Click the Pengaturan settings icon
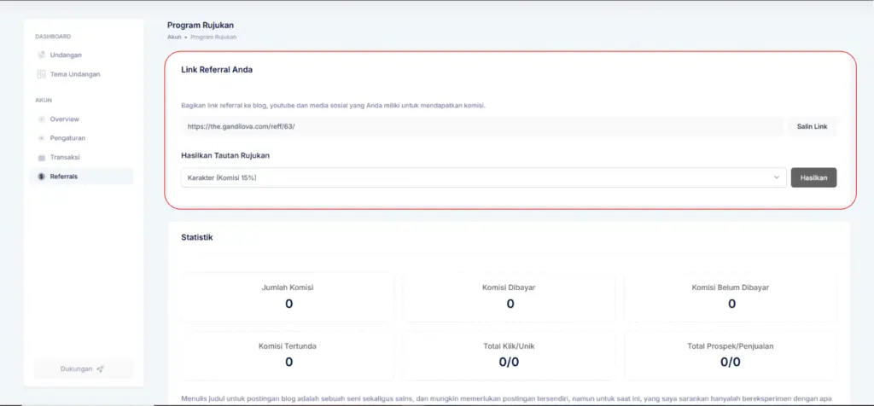 (41, 138)
